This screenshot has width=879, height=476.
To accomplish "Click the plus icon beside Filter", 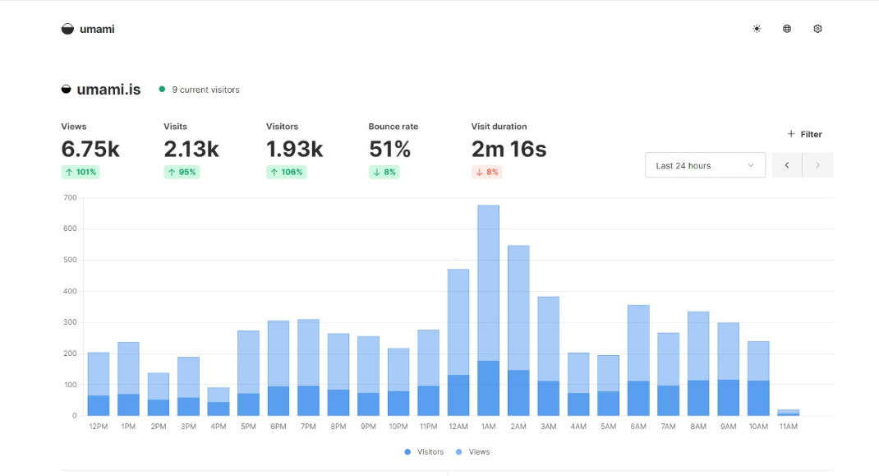I will 791,134.
